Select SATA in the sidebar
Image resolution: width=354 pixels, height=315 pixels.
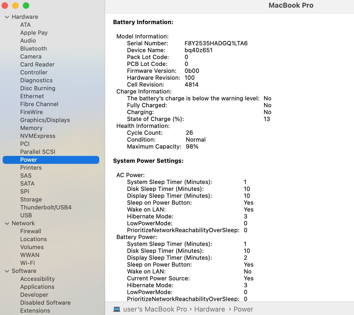[27, 183]
